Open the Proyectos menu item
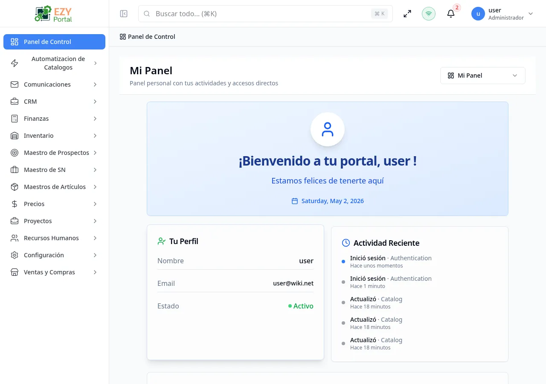This screenshot has height=384, width=546. point(54,221)
